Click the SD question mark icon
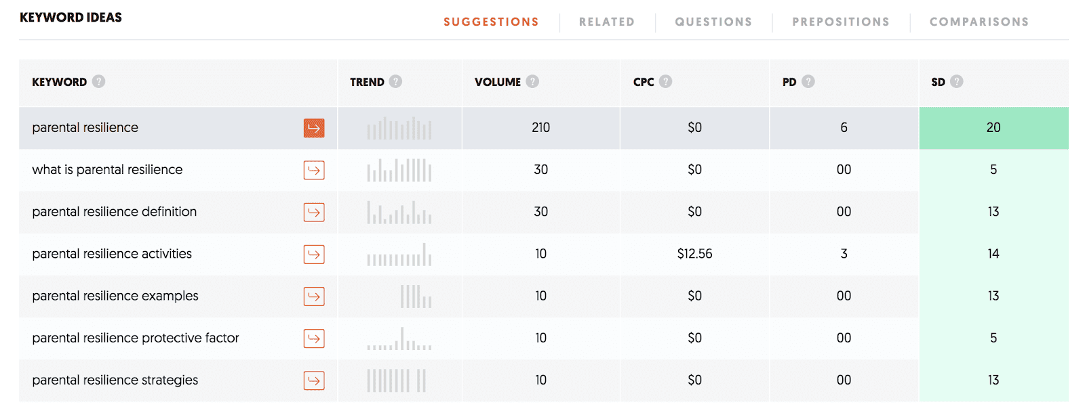The height and width of the screenshot is (417, 1085). (956, 81)
